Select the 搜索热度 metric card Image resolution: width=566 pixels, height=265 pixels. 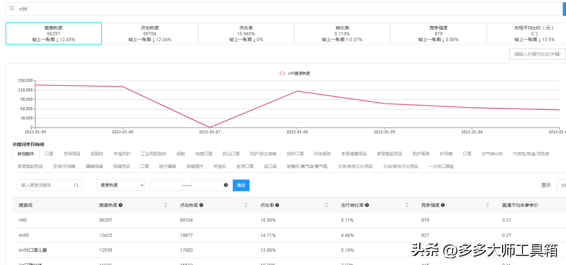(x=53, y=33)
